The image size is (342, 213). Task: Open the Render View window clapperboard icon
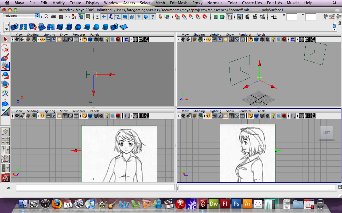[x=240, y=17]
